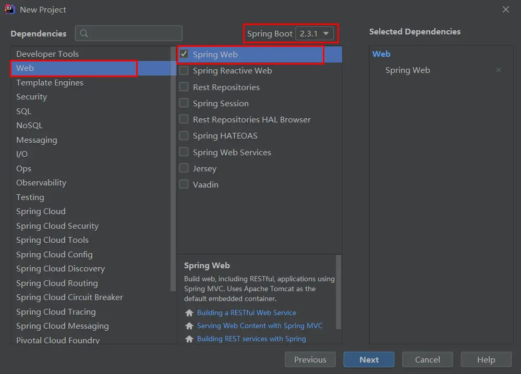
Task: Close the New Project dialog
Action: pyautogui.click(x=506, y=9)
